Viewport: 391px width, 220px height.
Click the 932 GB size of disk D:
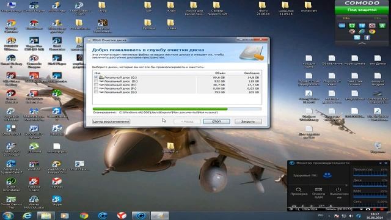click(x=219, y=81)
